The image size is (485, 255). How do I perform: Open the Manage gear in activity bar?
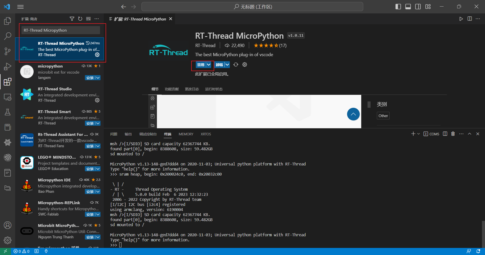tap(8, 240)
